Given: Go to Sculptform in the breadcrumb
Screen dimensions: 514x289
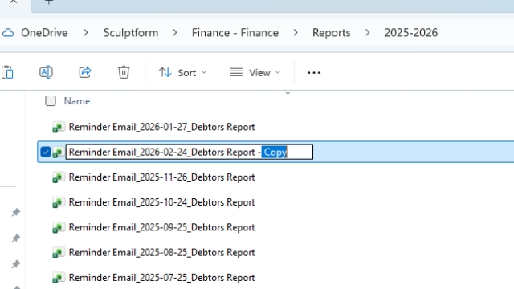Looking at the screenshot, I should pos(131,32).
